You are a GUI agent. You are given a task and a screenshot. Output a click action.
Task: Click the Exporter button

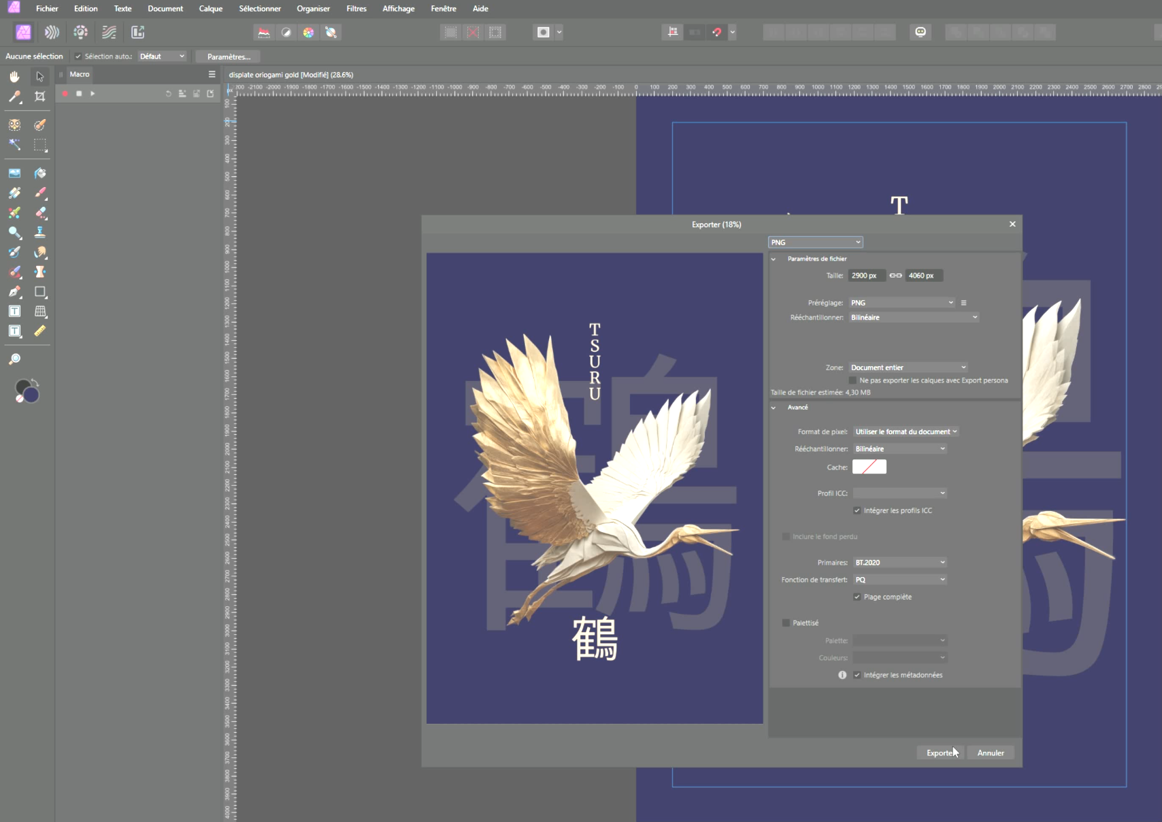(940, 753)
